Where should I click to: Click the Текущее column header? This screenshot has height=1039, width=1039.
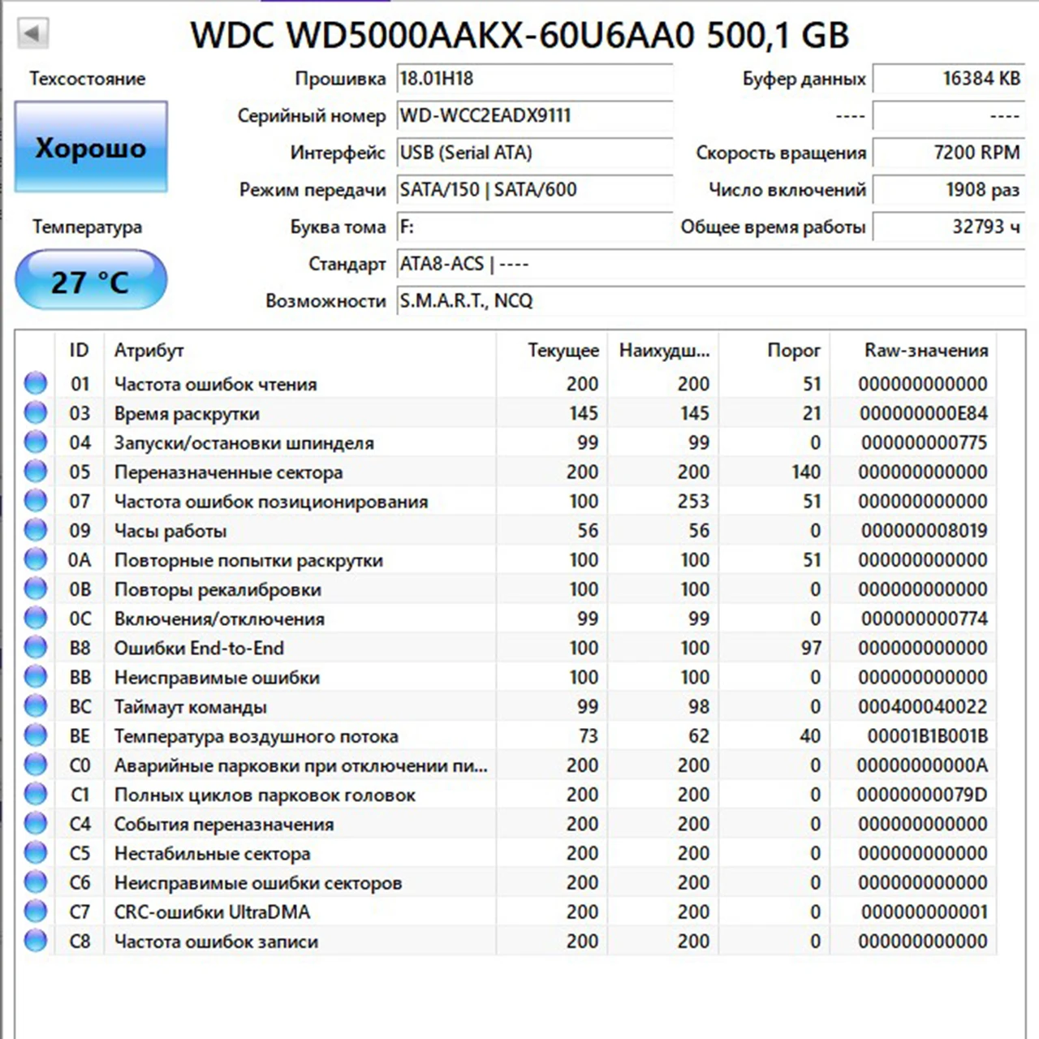pos(552,350)
